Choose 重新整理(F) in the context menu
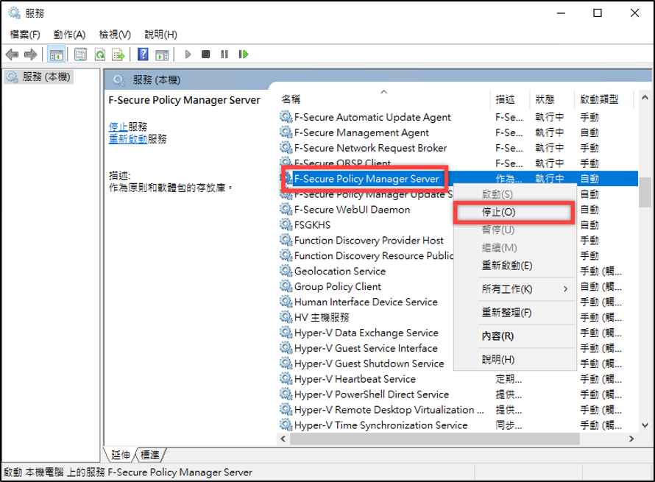Viewport: 655px width, 482px height. click(514, 313)
